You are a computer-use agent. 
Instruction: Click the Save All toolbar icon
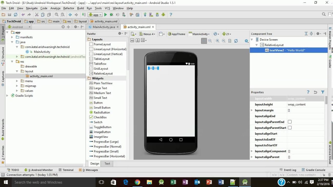tap(9, 15)
